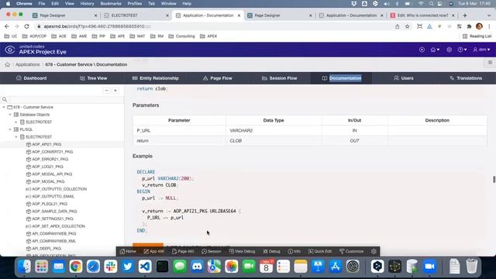
Task: Go back in browser
Action: click(x=7, y=26)
